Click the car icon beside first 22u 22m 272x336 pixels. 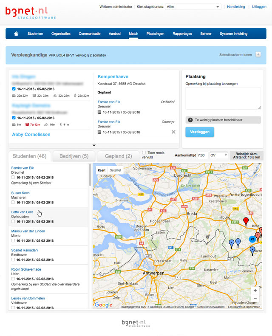(14, 96)
